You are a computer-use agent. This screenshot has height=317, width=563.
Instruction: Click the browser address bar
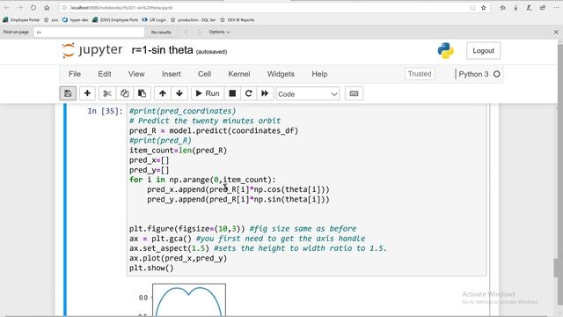pos(266,8)
